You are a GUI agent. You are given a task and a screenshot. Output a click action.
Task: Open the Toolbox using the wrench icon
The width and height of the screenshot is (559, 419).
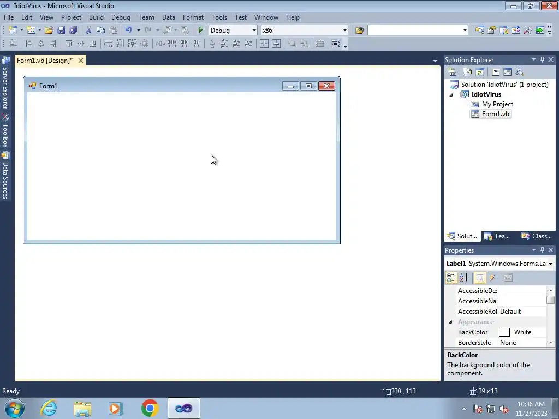point(528,31)
